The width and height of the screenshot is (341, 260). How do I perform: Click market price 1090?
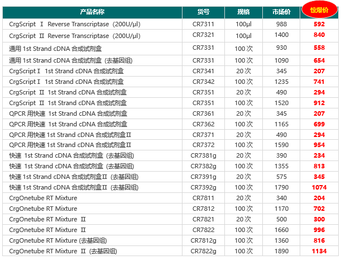[281, 60]
